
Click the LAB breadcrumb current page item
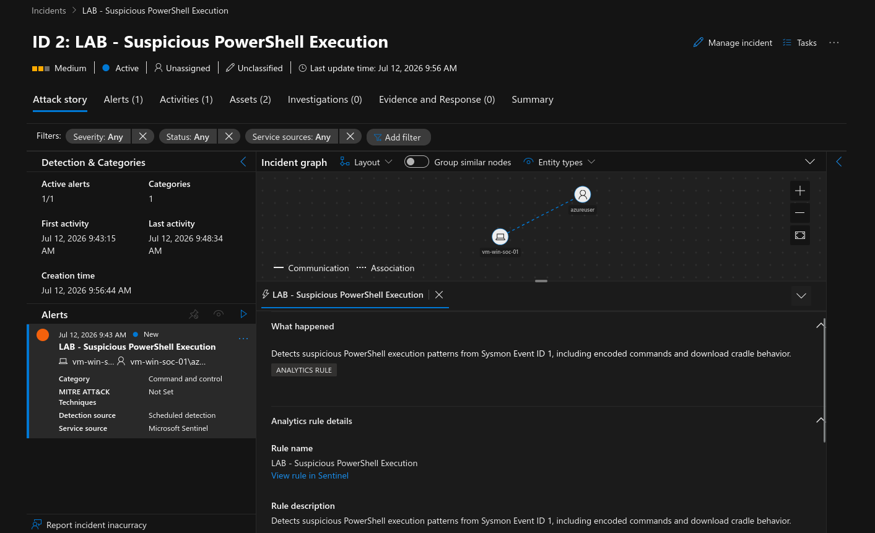tap(155, 11)
